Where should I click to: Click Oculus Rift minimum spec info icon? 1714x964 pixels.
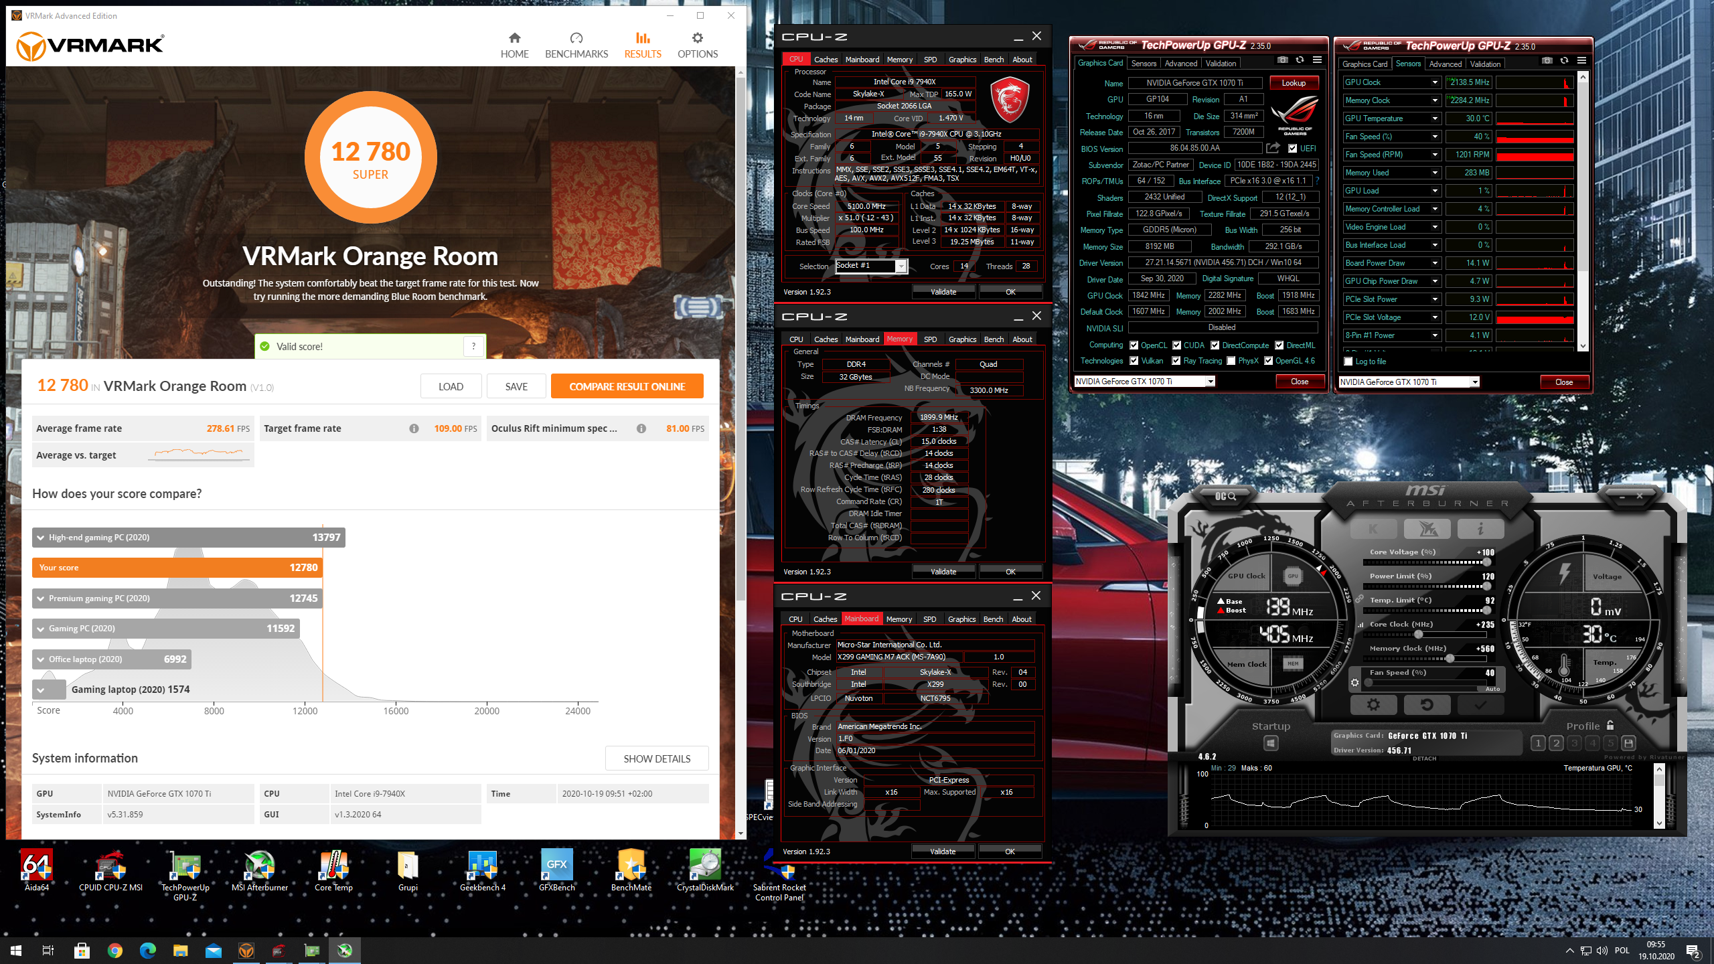[x=641, y=428]
